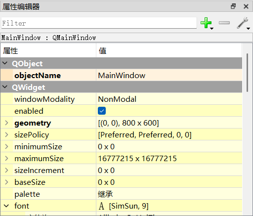Screen dimensions: 253x216
Task: Click the float panel icon in title bar
Action: (x=233, y=6)
